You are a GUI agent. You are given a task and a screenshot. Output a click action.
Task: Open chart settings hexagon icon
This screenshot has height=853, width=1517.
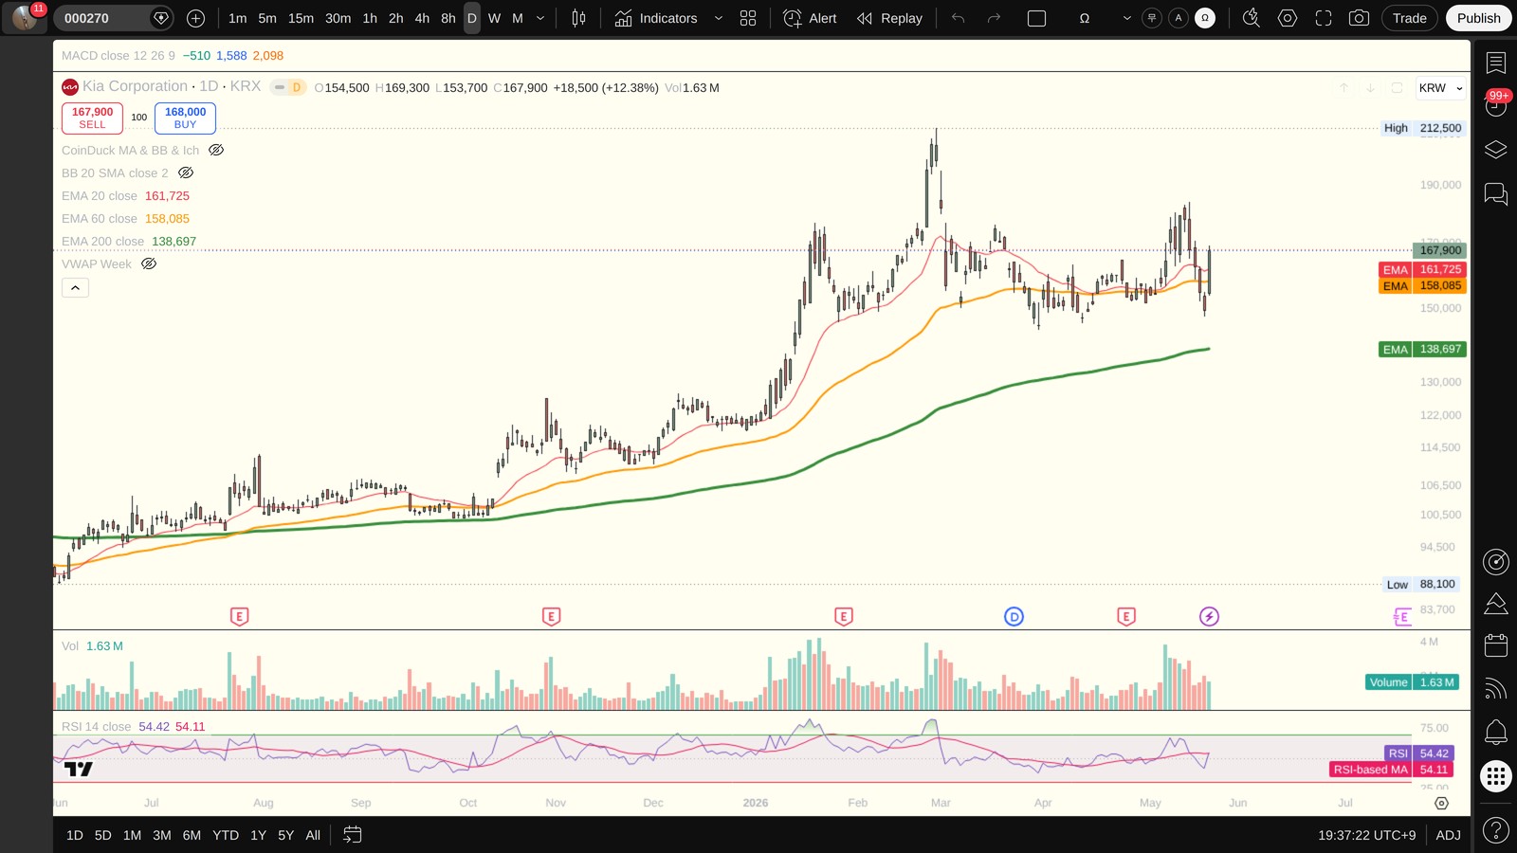pos(1287,18)
